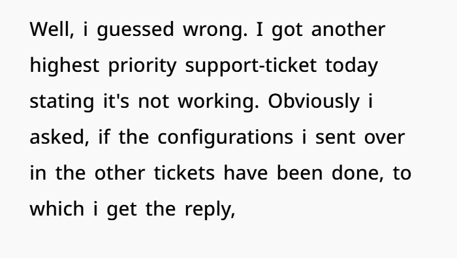
Task: Click the word "working"
Action: (x=218, y=102)
